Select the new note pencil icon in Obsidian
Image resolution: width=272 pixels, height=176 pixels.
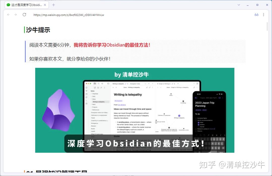[x=95, y=88]
